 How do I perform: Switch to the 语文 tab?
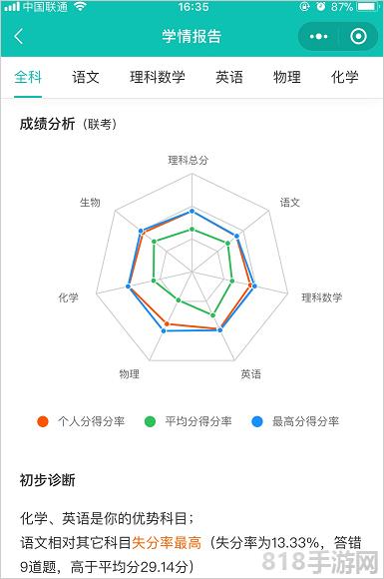coord(86,77)
